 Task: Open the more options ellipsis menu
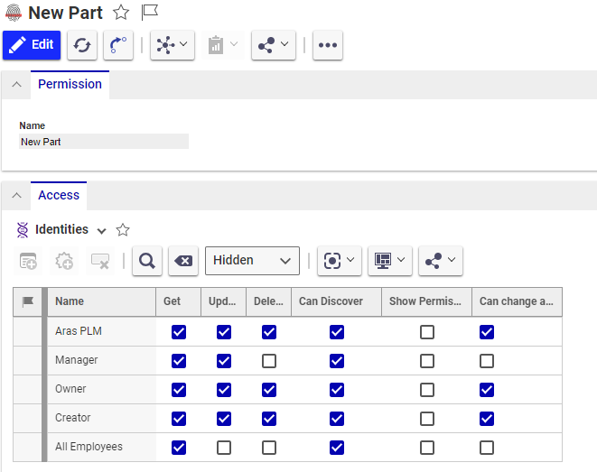327,45
